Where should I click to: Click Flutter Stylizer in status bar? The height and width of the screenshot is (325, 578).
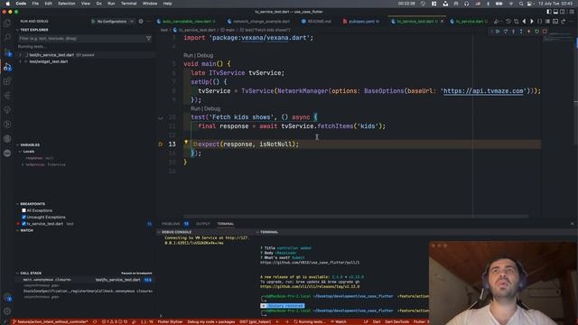171,321
